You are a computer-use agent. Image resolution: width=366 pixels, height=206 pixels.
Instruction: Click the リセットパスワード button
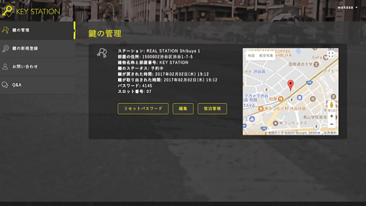[143, 109]
